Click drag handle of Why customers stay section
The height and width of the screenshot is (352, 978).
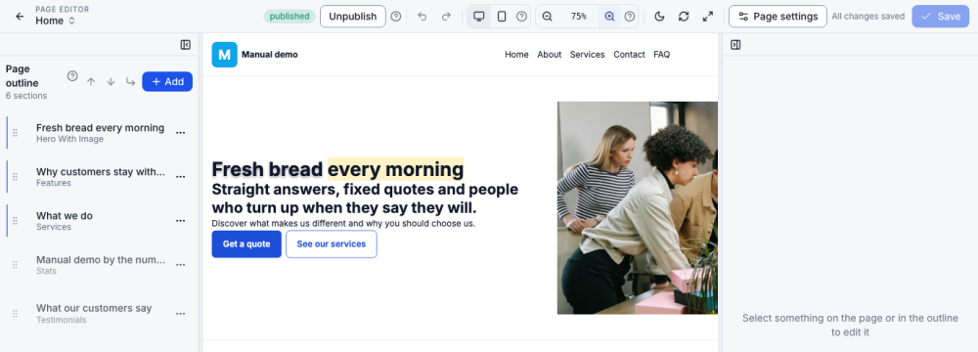[x=15, y=177]
